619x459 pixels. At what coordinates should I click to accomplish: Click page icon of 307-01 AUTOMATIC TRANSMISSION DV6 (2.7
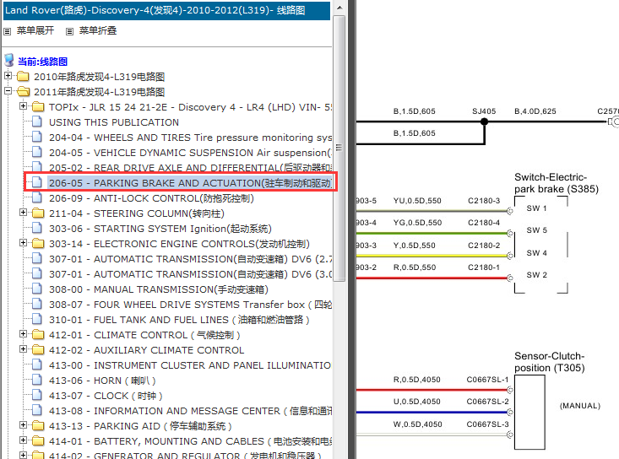[37, 258]
